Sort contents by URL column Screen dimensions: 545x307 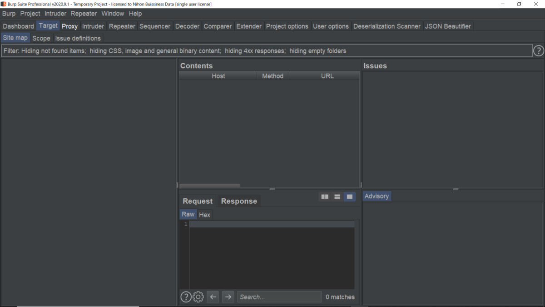click(327, 76)
